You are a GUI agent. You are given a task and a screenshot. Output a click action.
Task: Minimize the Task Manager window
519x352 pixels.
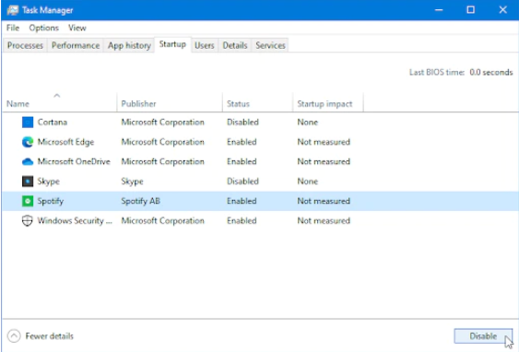click(x=439, y=10)
